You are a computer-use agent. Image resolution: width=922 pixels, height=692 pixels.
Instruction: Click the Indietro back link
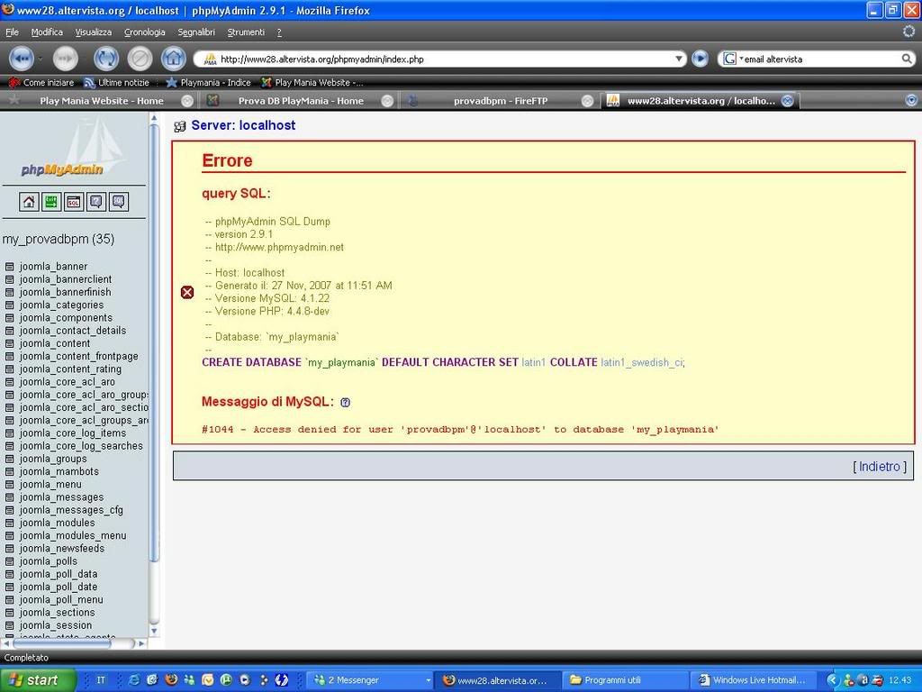(880, 466)
